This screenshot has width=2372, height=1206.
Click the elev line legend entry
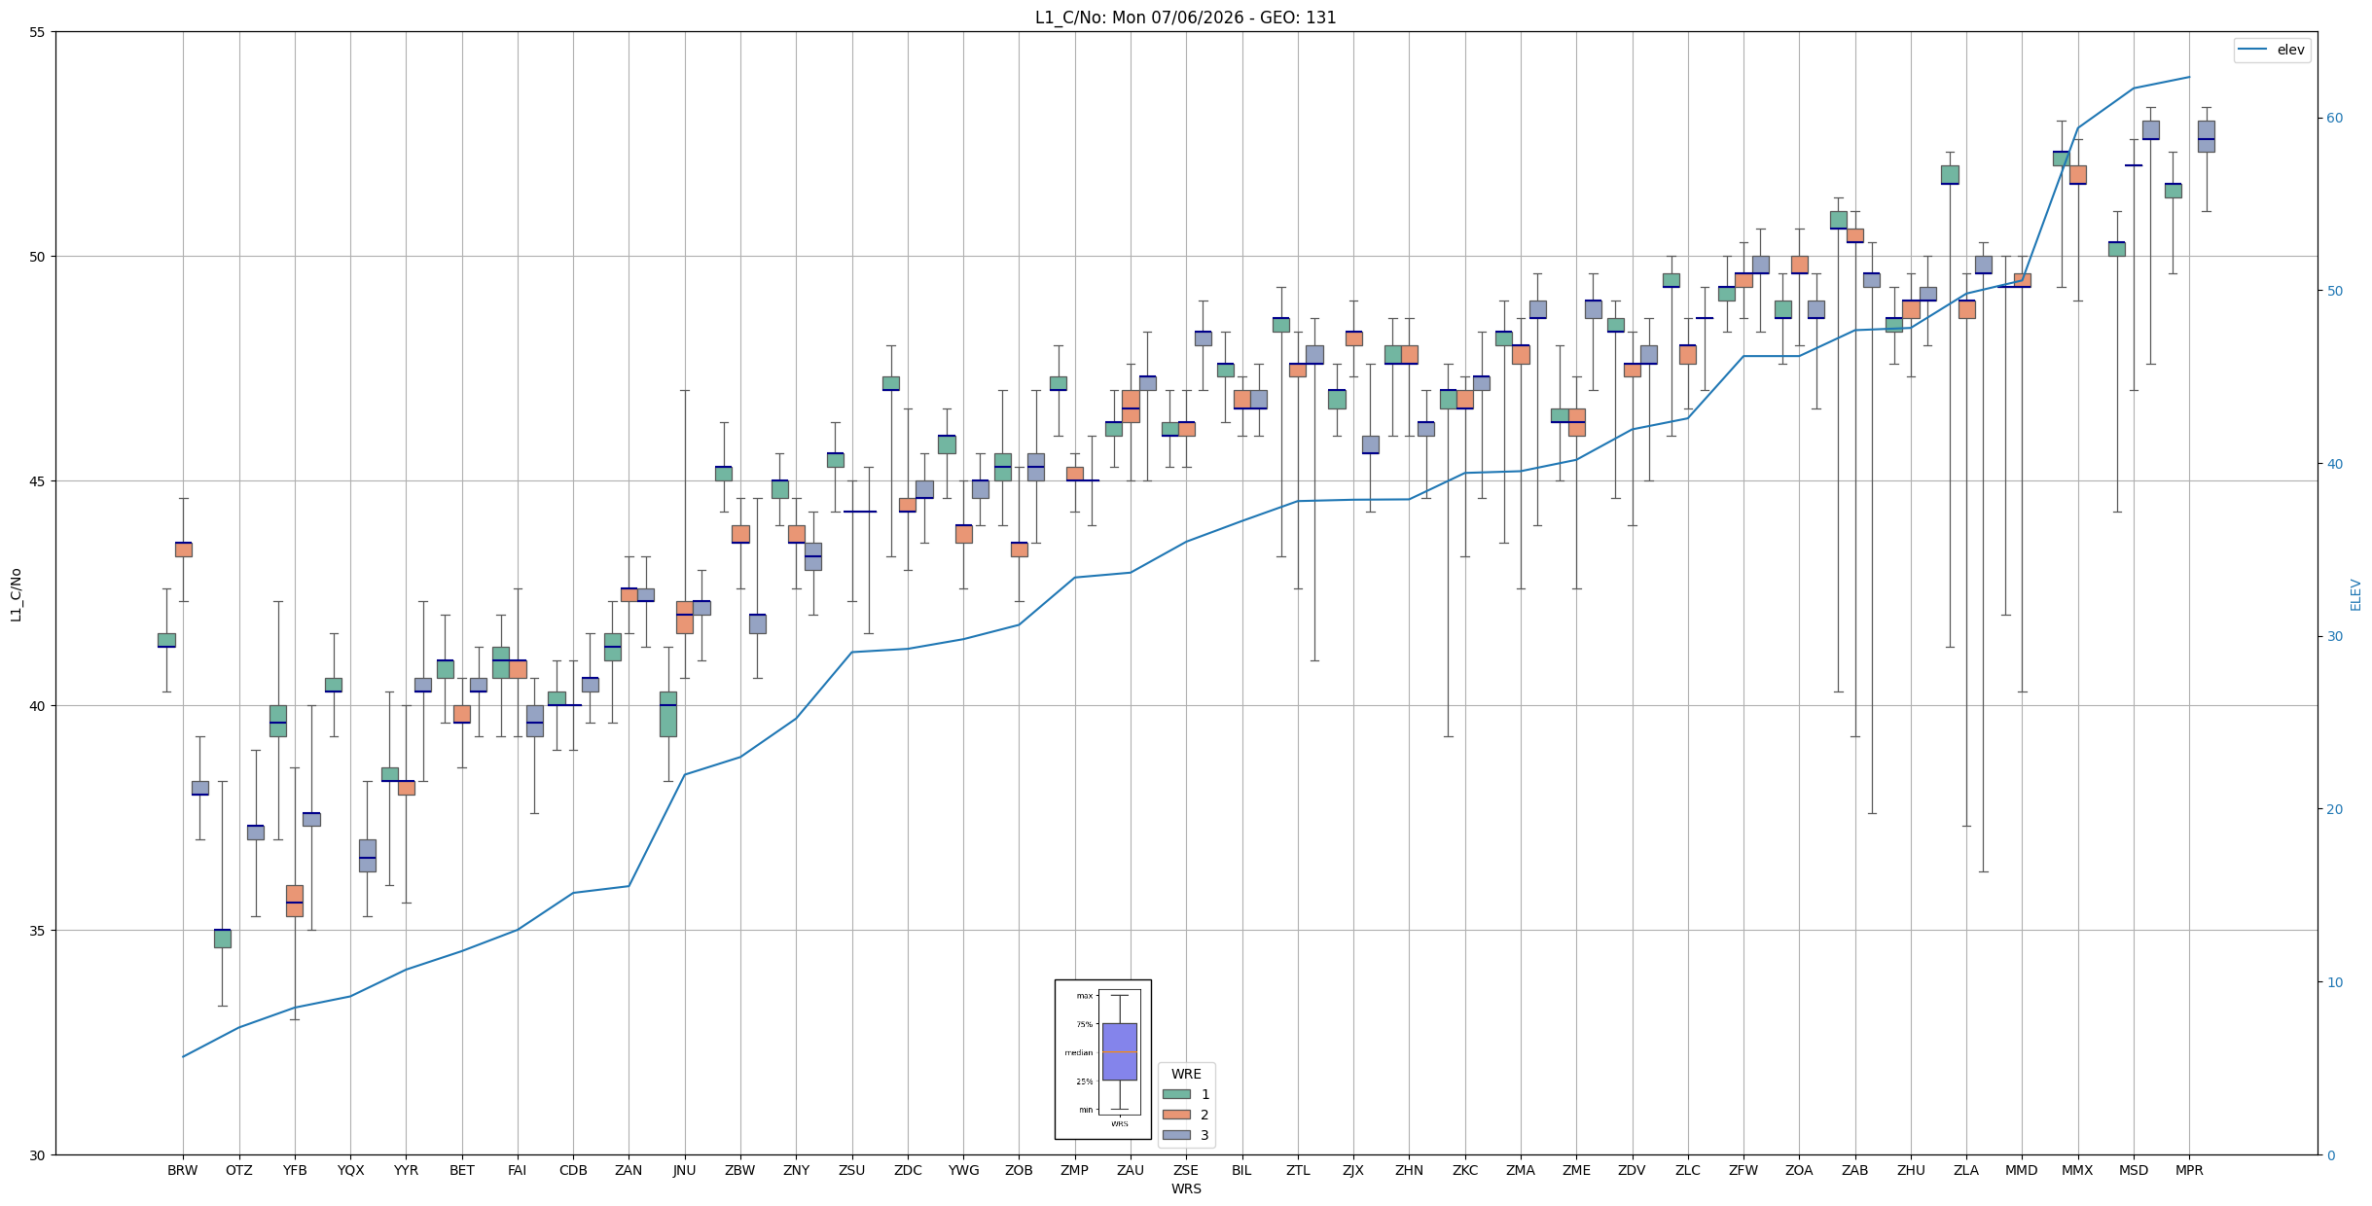[2272, 50]
